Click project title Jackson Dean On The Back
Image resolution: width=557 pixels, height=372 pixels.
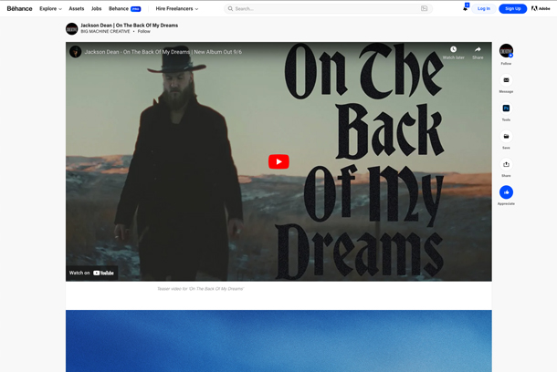[130, 26]
